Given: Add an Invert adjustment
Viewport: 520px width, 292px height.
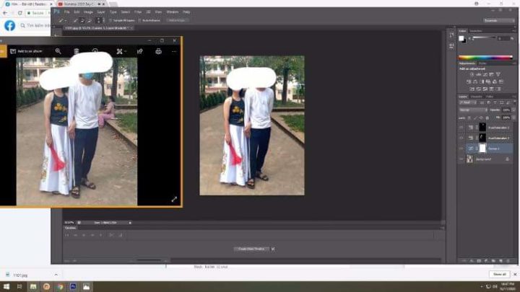Looking at the screenshot, I should (x=472, y=89).
